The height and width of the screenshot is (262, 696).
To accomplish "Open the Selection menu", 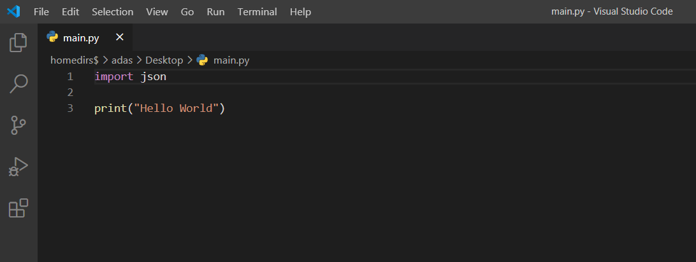I will tap(112, 11).
